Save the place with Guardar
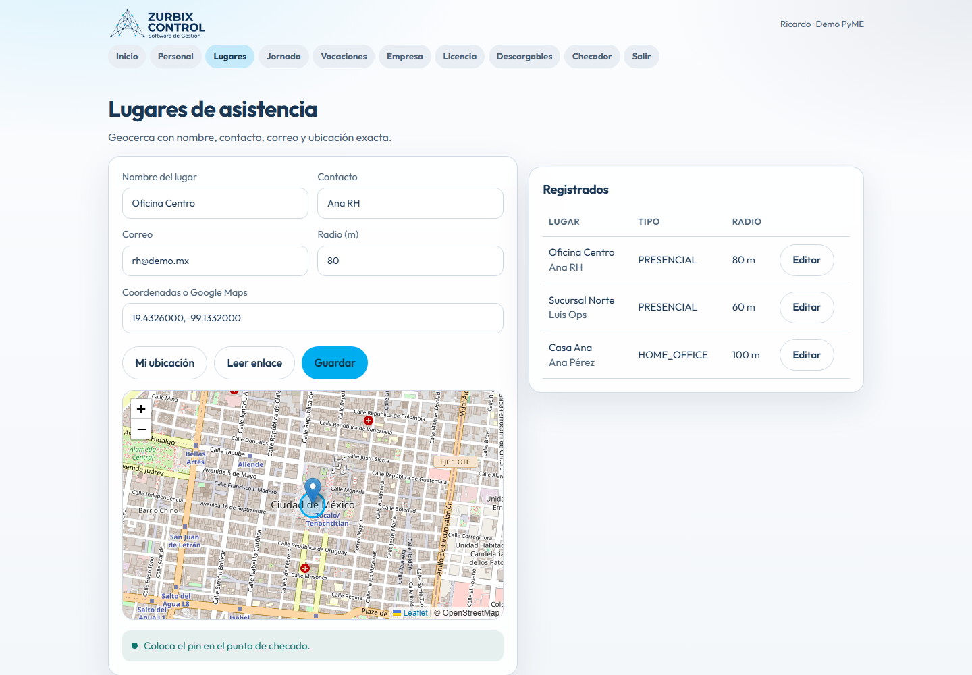 [x=335, y=363]
